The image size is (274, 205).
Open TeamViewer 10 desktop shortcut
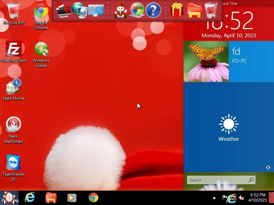[13, 168]
